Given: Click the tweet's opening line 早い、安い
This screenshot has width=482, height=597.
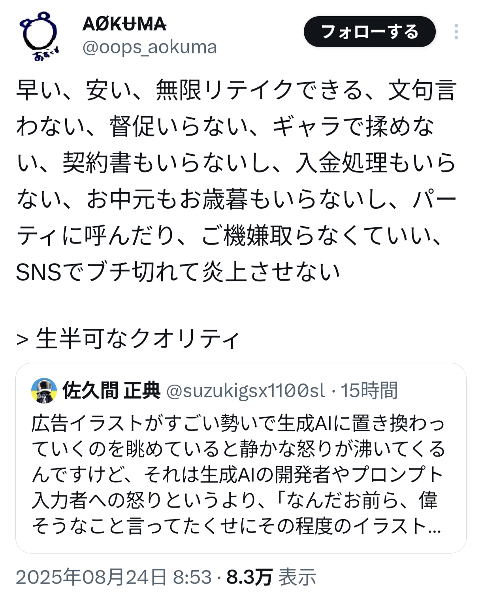Looking at the screenshot, I should click(236, 90).
